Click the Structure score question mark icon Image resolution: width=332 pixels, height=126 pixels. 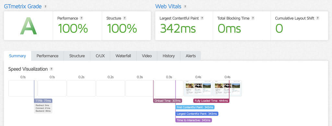pyautogui.click(x=124, y=18)
